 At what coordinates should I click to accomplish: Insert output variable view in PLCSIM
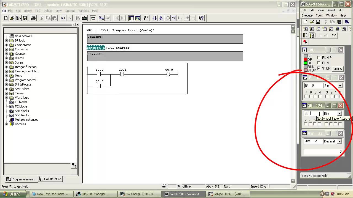[312, 29]
